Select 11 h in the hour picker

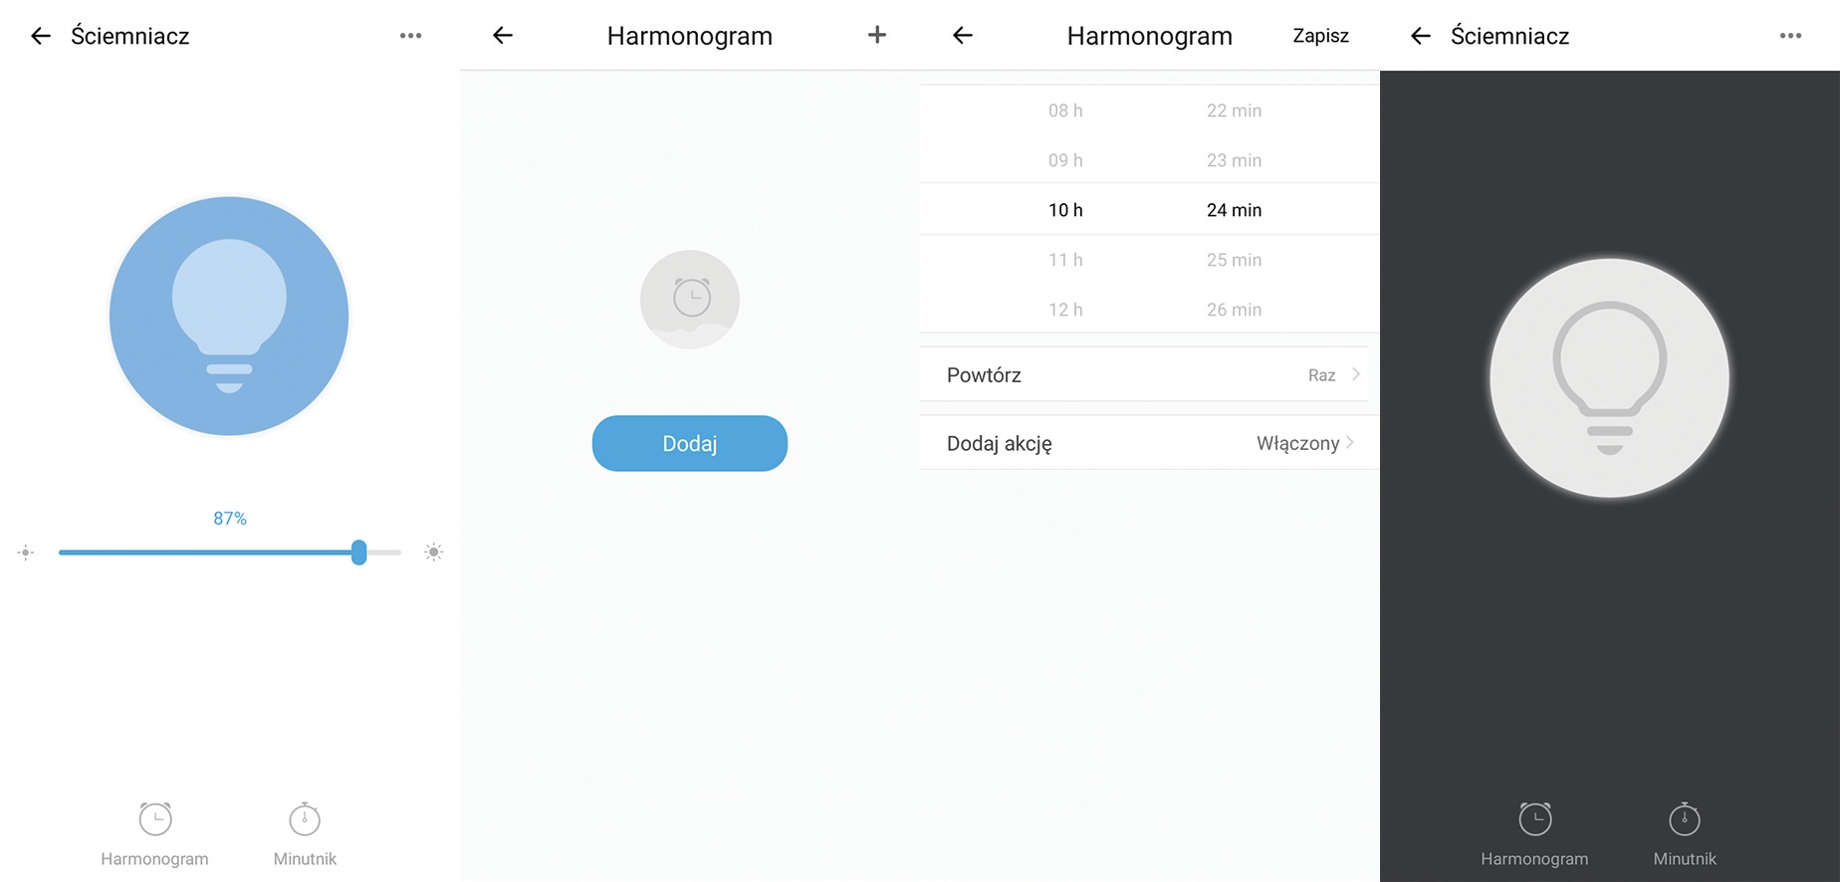pos(1065,260)
